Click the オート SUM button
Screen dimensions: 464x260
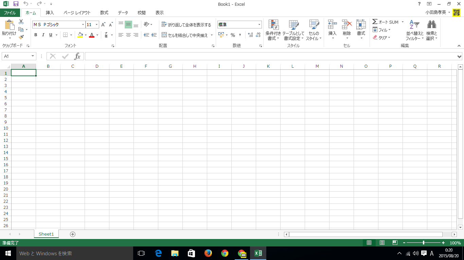(386, 22)
